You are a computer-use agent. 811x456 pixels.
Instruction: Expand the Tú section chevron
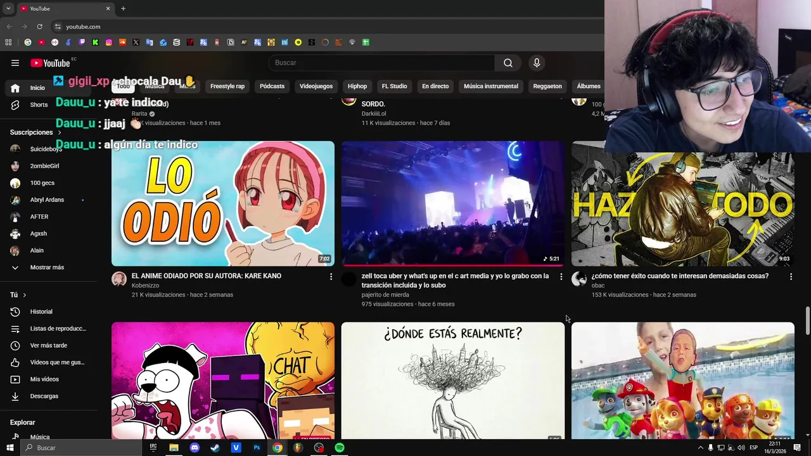25,295
